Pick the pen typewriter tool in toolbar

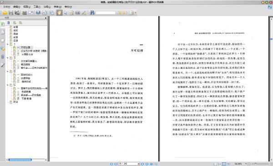tap(84, 13)
